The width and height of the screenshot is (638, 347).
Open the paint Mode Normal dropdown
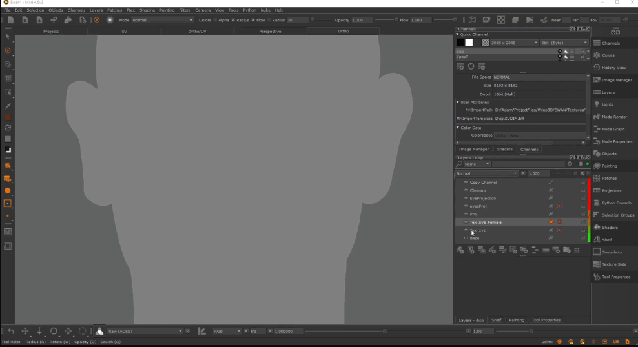(162, 20)
